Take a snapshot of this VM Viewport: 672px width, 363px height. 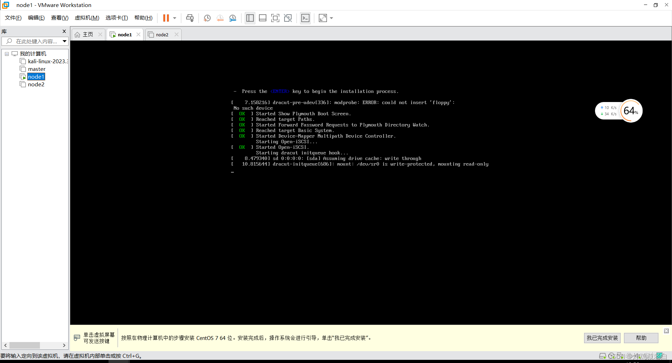click(207, 18)
